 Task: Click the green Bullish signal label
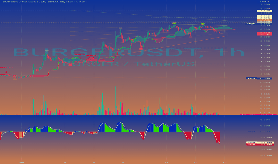[x=115, y=57]
